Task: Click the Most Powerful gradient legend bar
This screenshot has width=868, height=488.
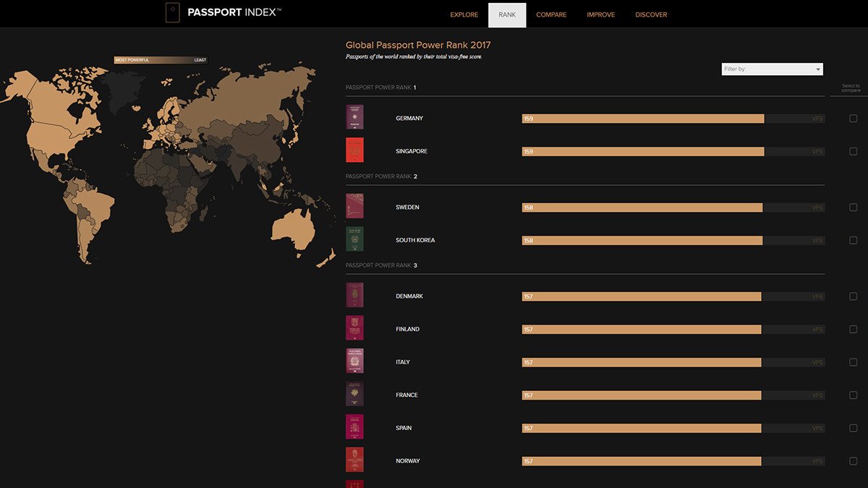Action: pyautogui.click(x=160, y=60)
